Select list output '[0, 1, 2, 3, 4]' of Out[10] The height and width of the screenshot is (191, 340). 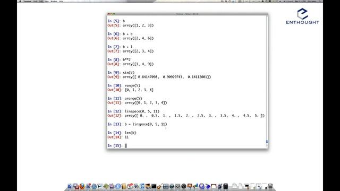tap(139, 90)
